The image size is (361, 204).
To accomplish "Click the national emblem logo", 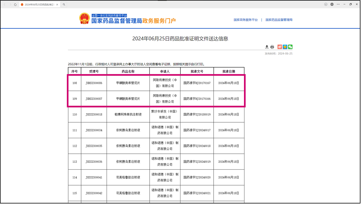I will coord(84,18).
